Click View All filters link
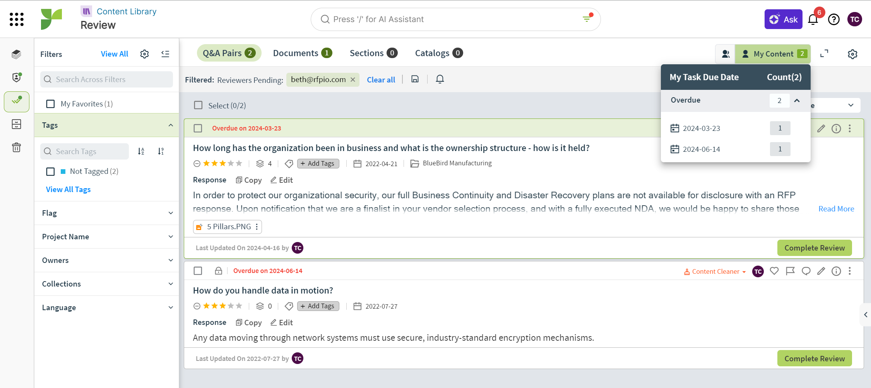Viewport: 871px width, 388px height. (115, 54)
